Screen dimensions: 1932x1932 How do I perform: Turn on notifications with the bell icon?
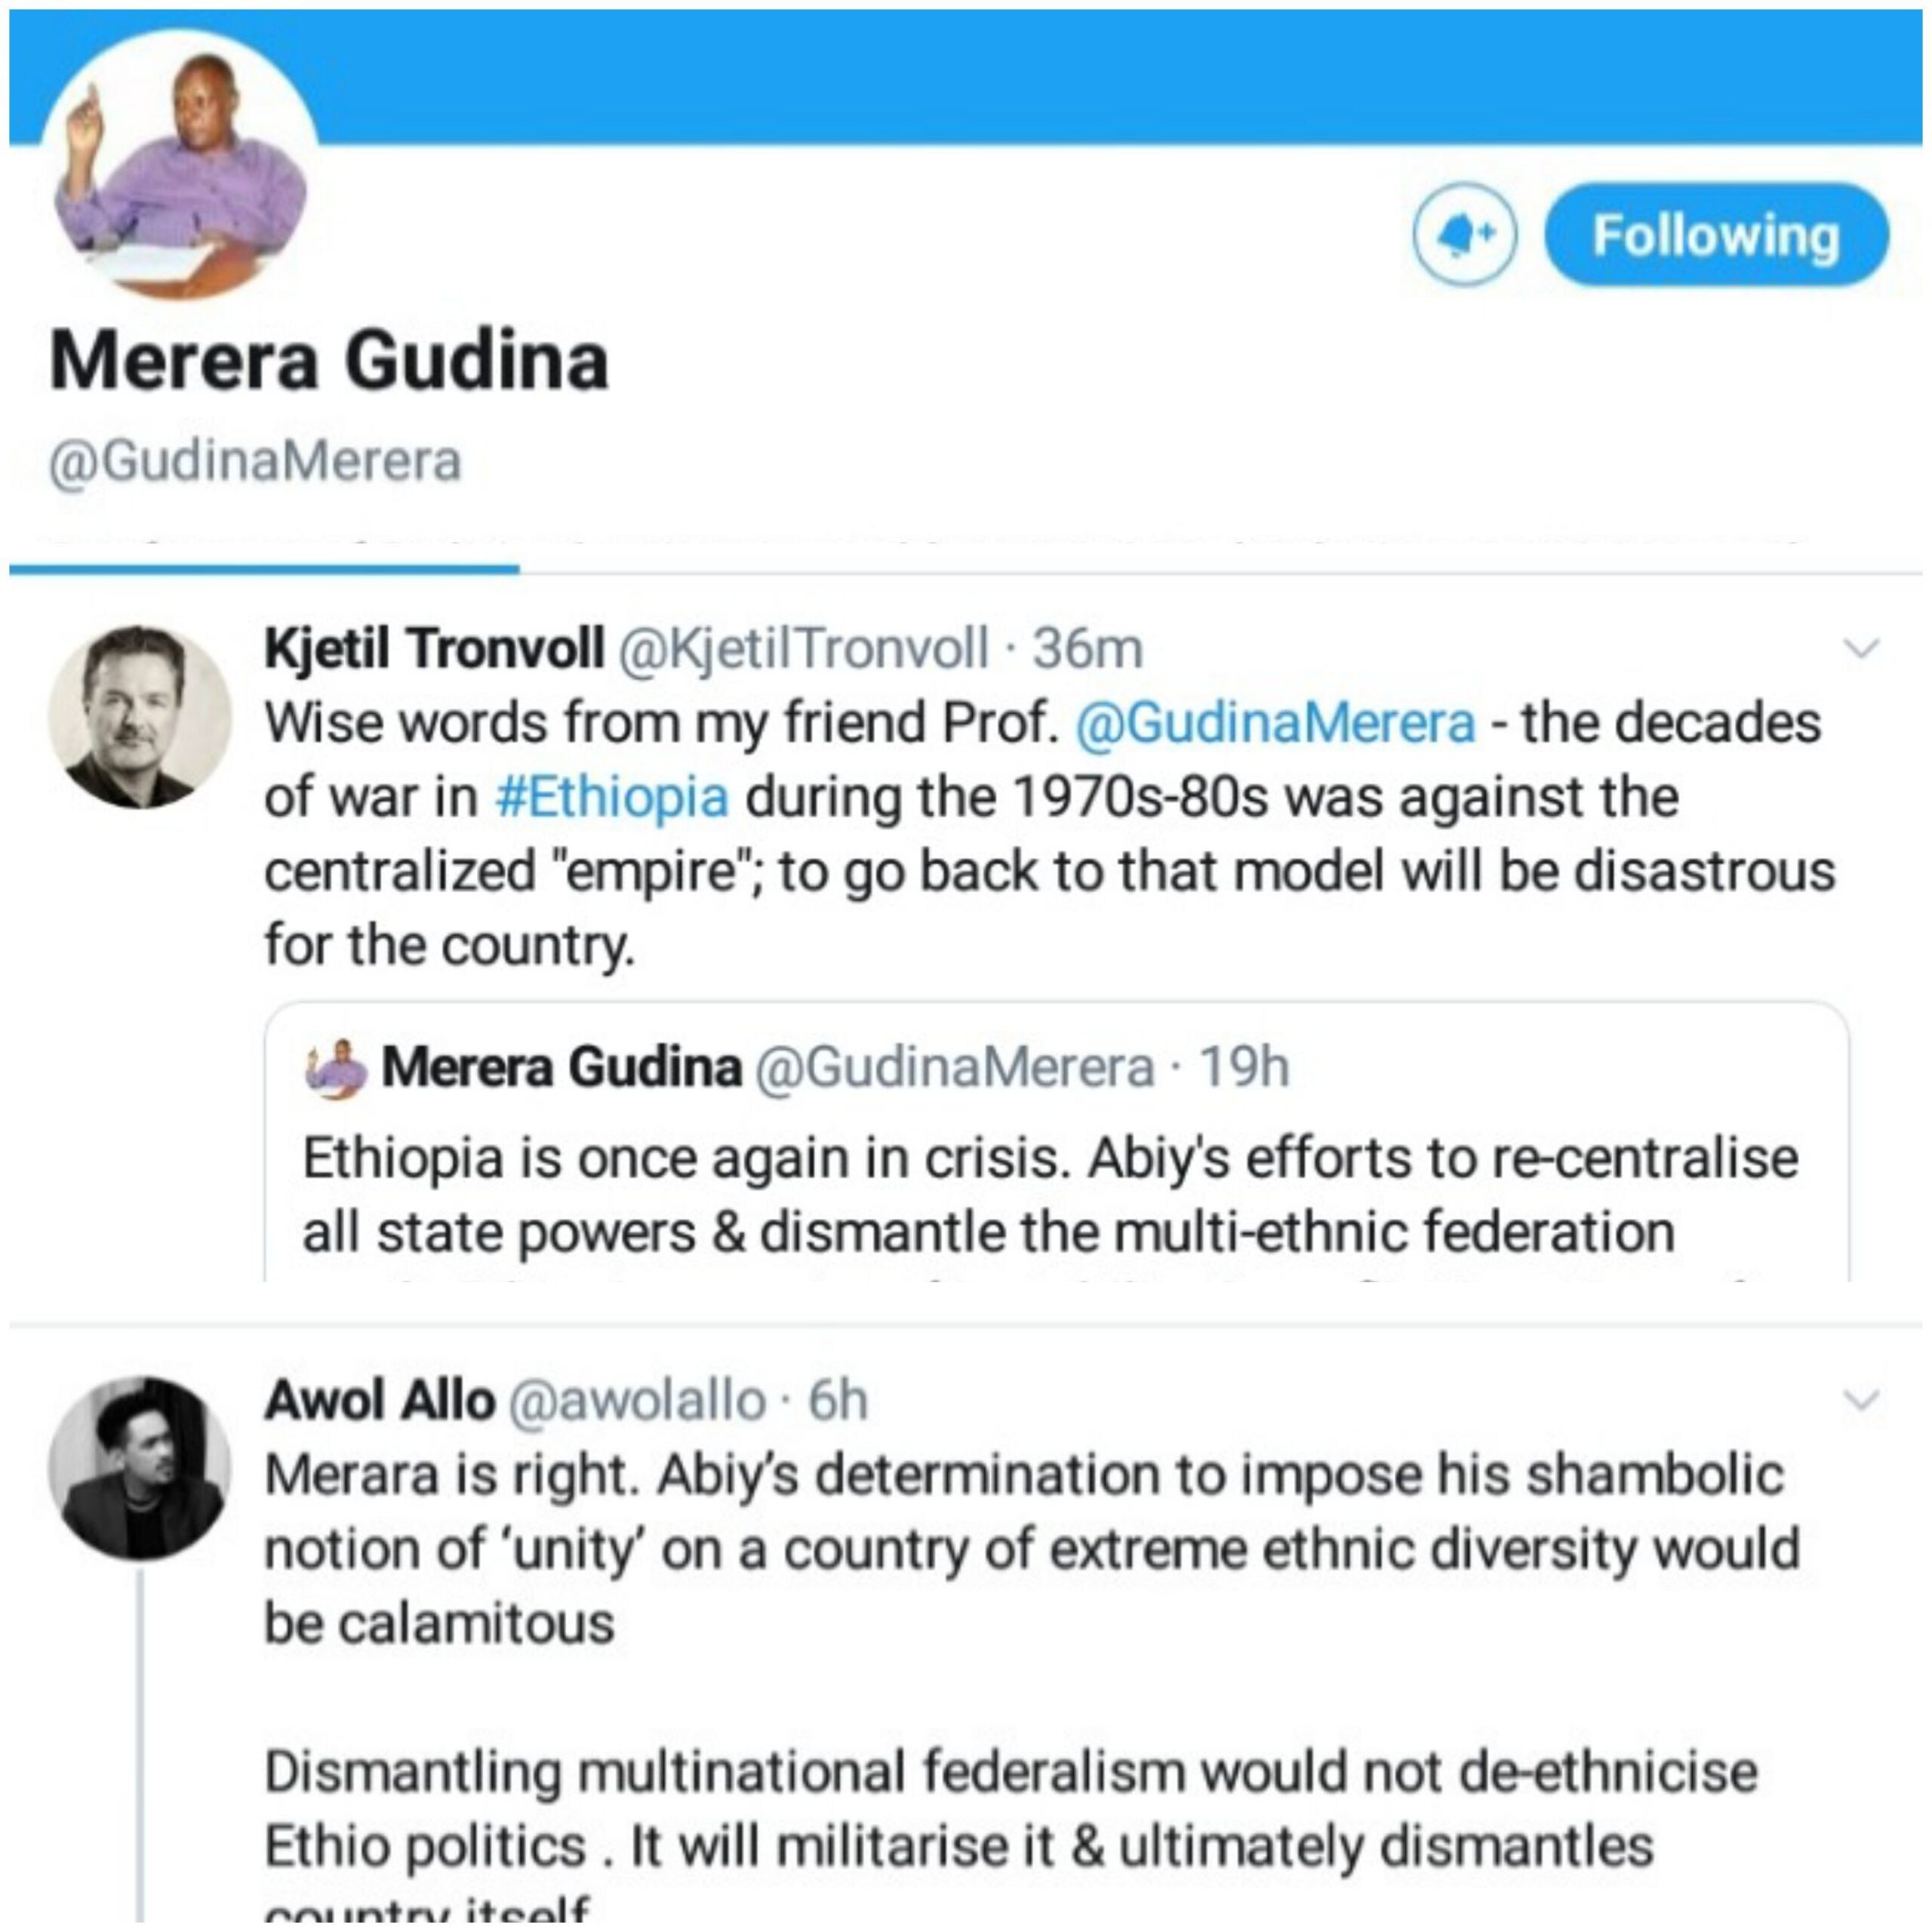click(x=1464, y=235)
